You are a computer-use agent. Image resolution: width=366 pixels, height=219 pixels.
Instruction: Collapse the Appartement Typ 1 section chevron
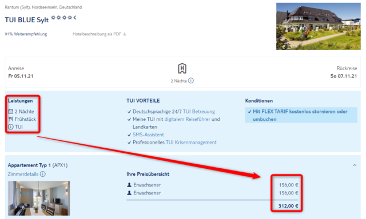pyautogui.click(x=355, y=165)
